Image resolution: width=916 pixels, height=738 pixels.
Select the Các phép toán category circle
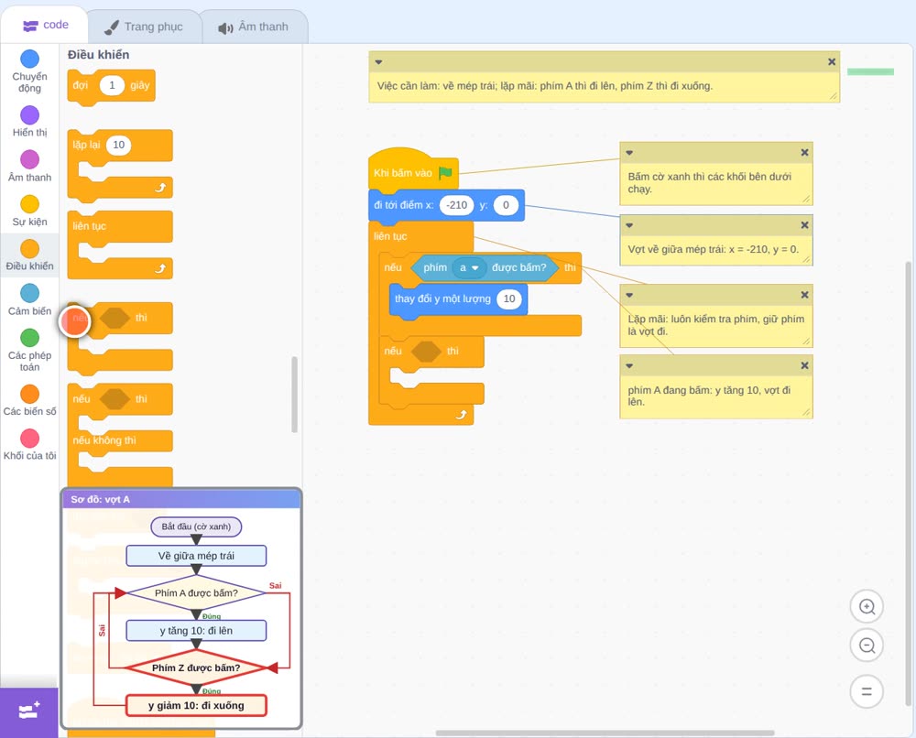click(x=30, y=338)
